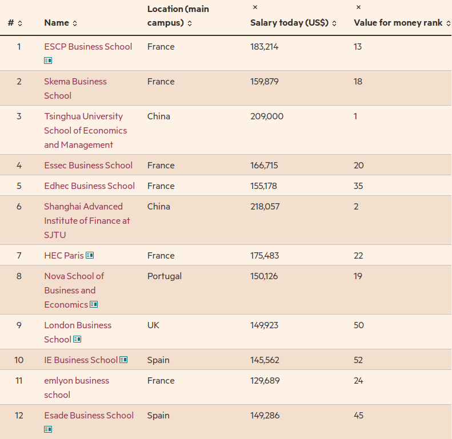
Task: Open Esade Business School profile icon
Action: (x=48, y=429)
